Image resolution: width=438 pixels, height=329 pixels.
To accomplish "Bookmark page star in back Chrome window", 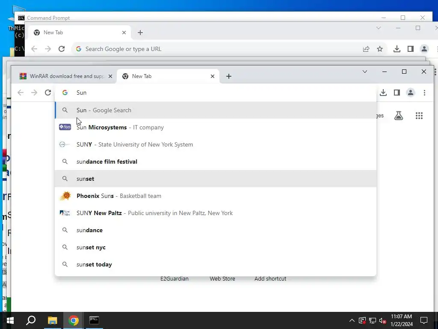I will tap(380, 49).
